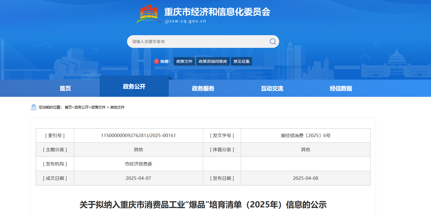Open the 经信数据 navigation tab

(341, 88)
